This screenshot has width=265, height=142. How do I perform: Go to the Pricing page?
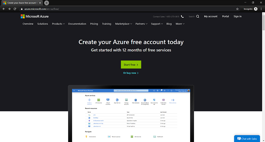(94, 24)
